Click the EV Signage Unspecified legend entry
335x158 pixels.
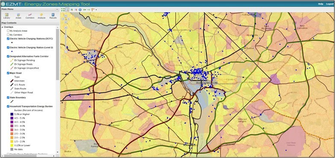pyautogui.click(x=25, y=68)
